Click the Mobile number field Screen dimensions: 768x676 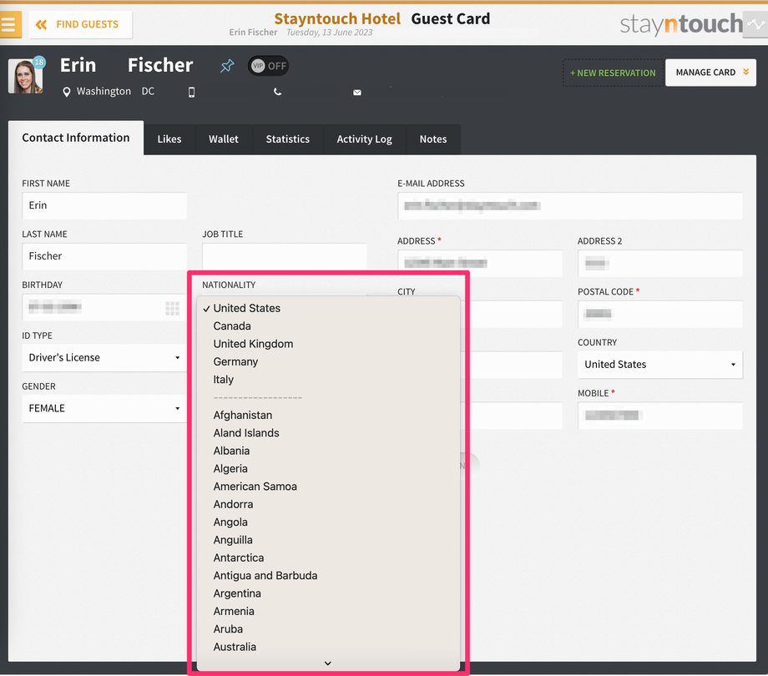click(x=660, y=416)
